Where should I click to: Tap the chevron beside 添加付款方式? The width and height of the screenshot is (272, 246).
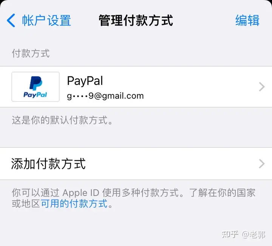point(261,164)
